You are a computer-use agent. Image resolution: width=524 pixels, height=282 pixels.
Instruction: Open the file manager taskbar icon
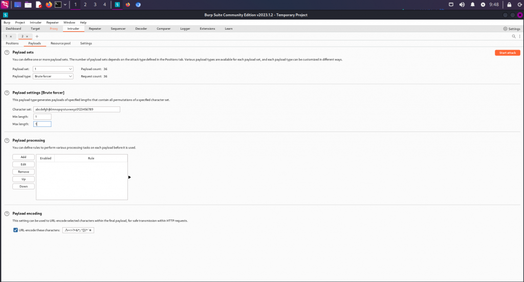pos(28,5)
